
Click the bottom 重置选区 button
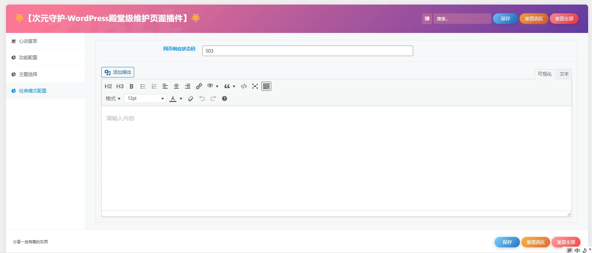535,242
